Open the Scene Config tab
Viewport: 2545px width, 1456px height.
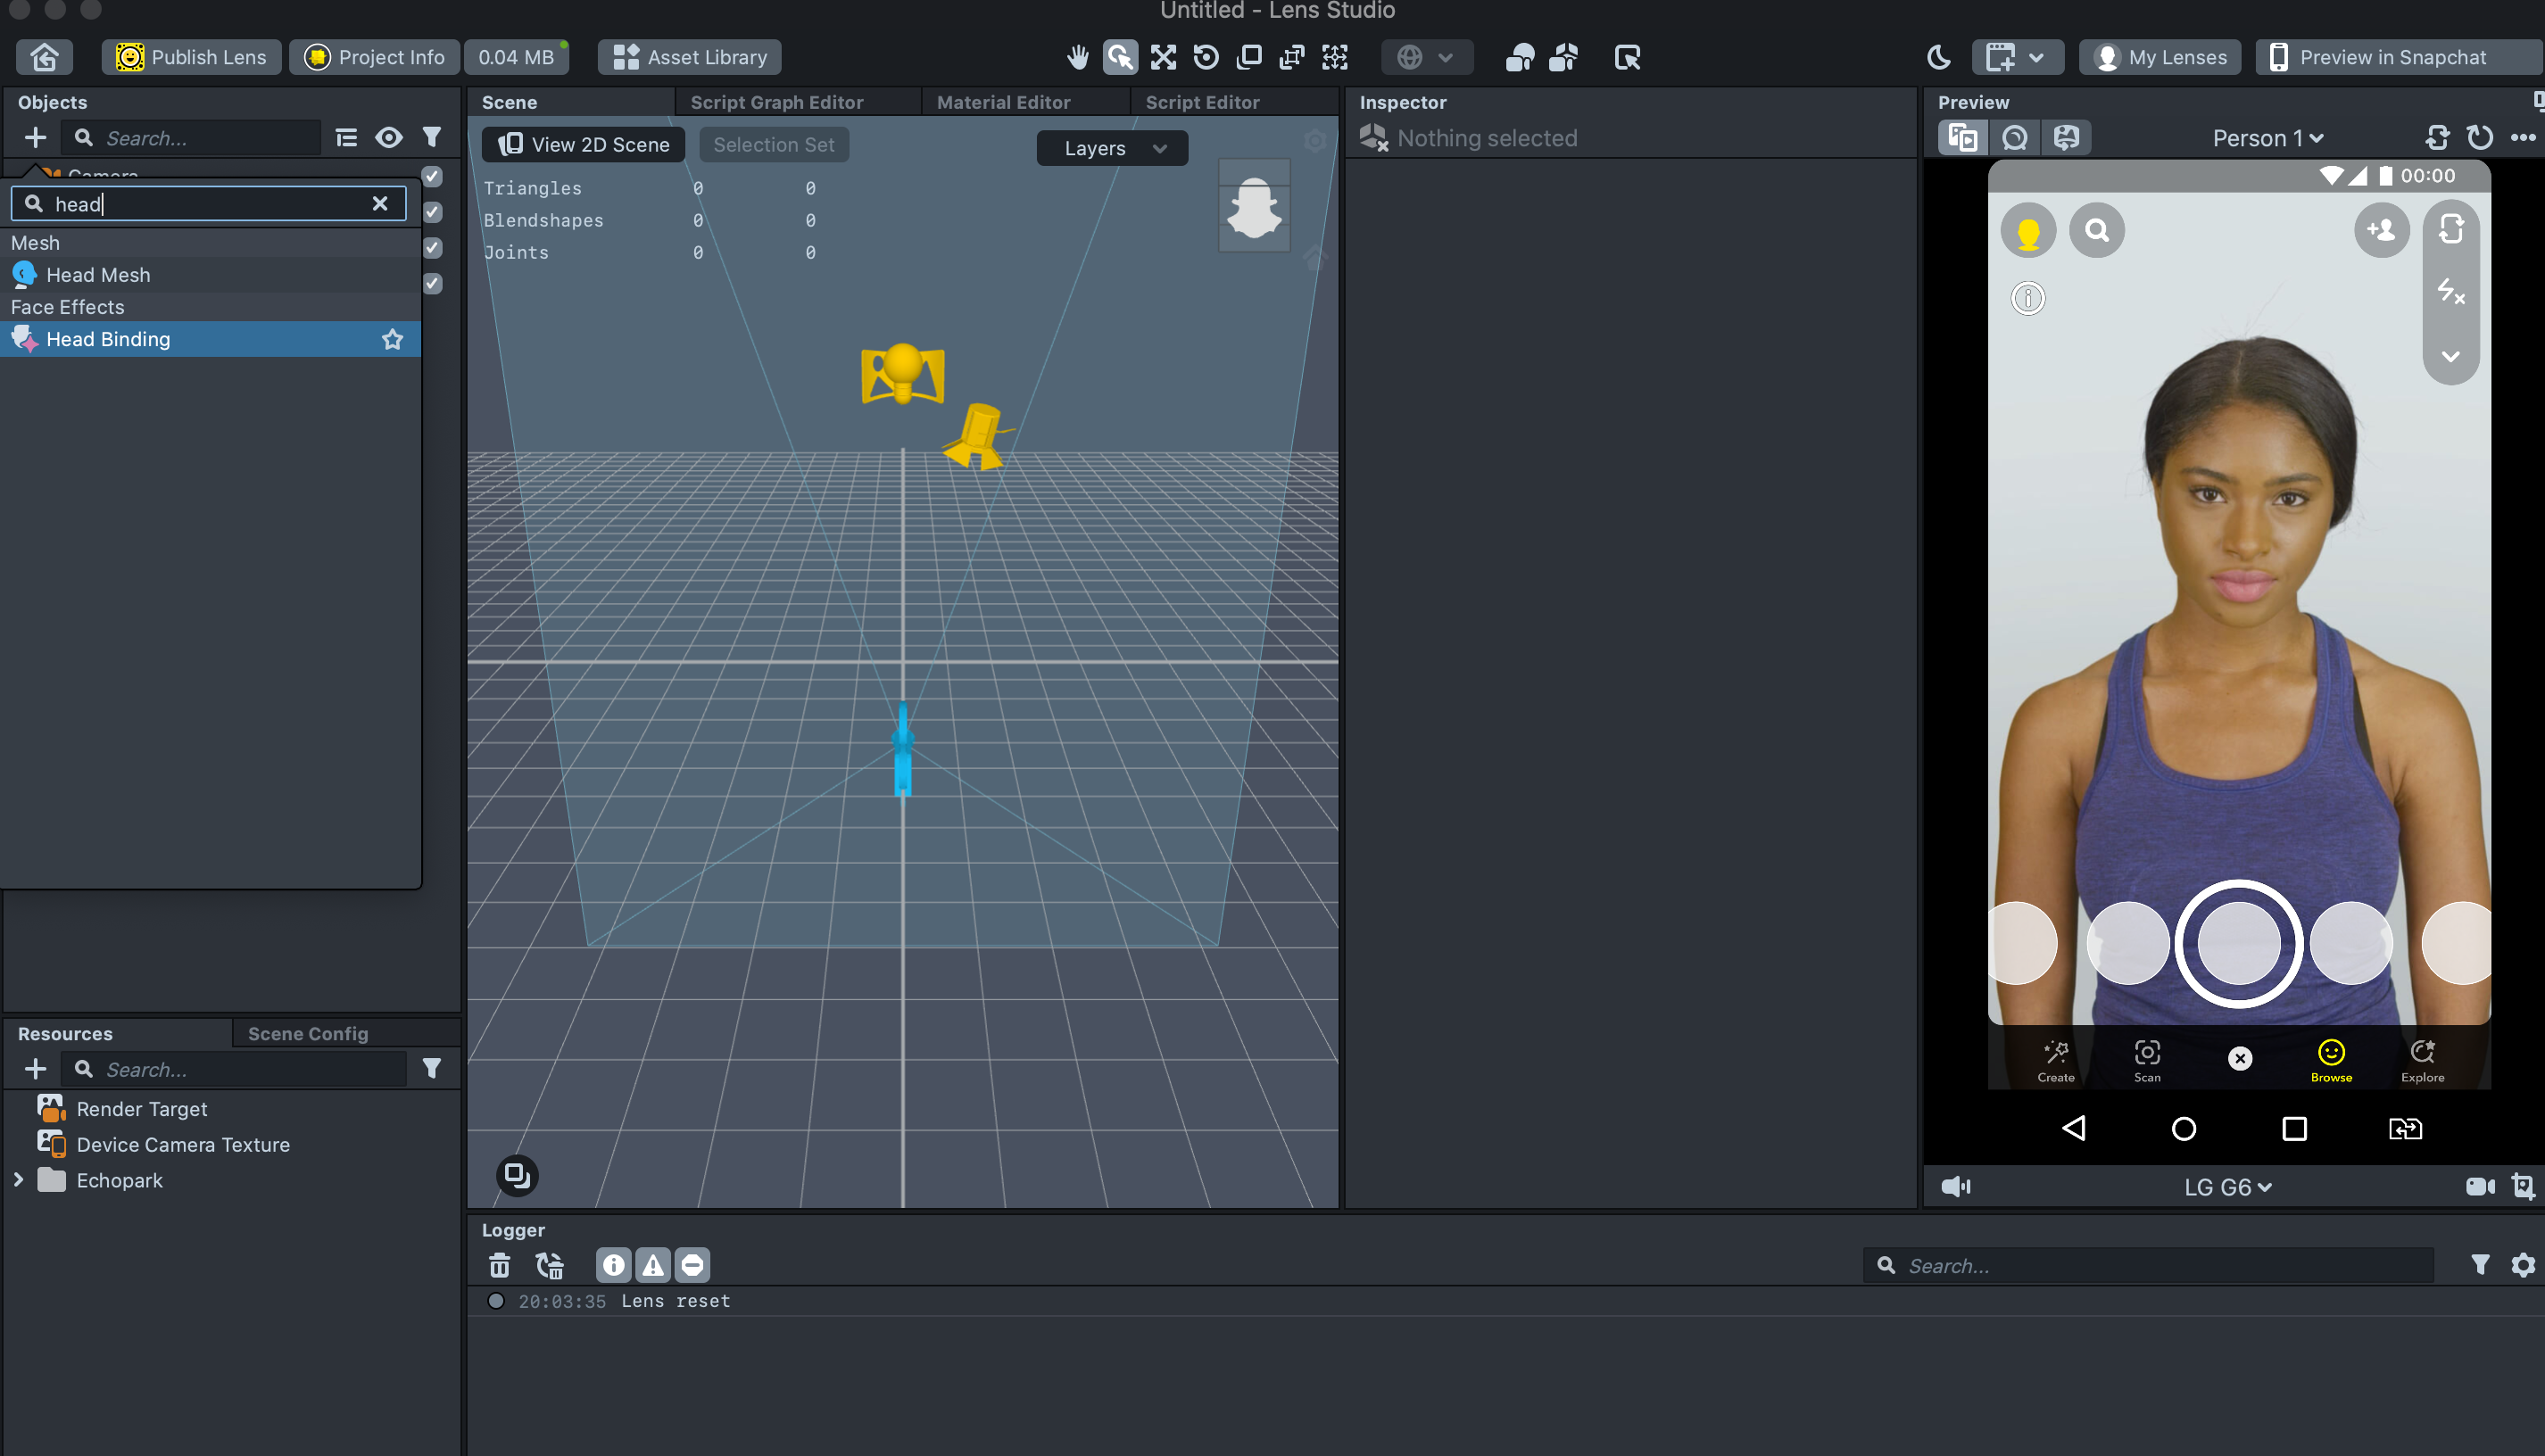point(308,1033)
